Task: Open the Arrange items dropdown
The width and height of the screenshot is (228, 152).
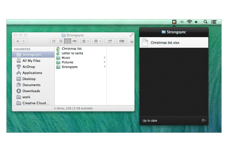Action: [x=85, y=41]
